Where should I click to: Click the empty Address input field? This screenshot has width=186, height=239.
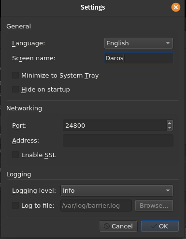(118, 141)
